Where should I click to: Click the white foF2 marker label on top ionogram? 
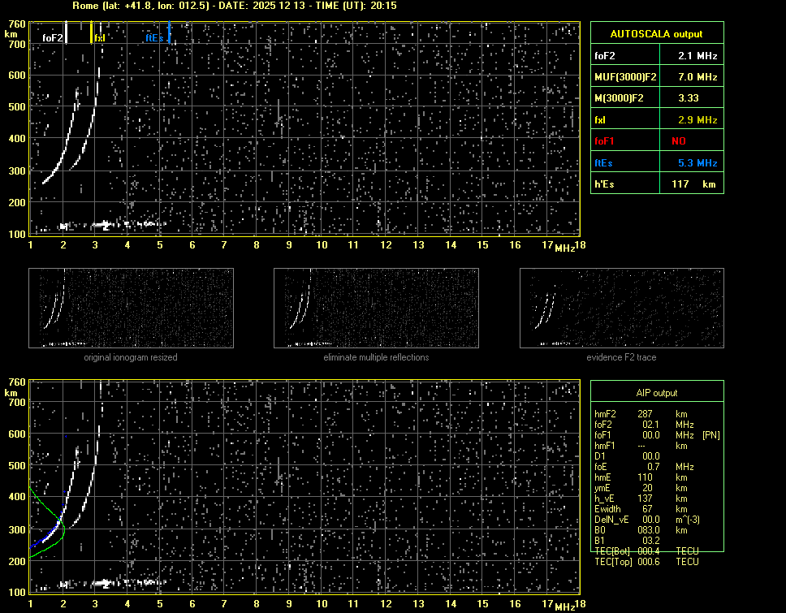52,37
